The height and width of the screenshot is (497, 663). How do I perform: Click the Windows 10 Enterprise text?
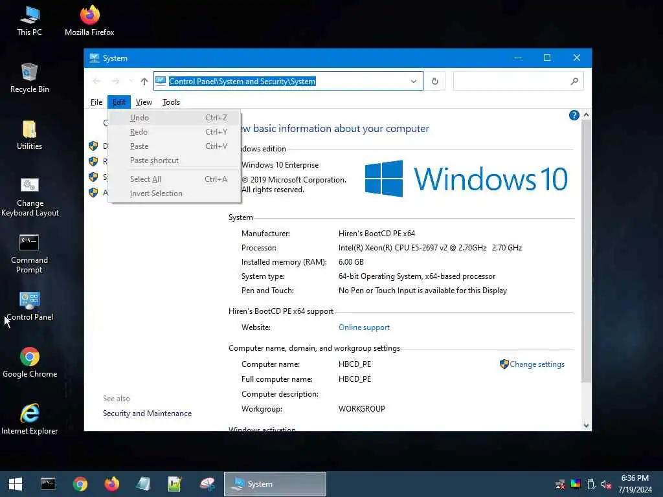[x=280, y=165]
